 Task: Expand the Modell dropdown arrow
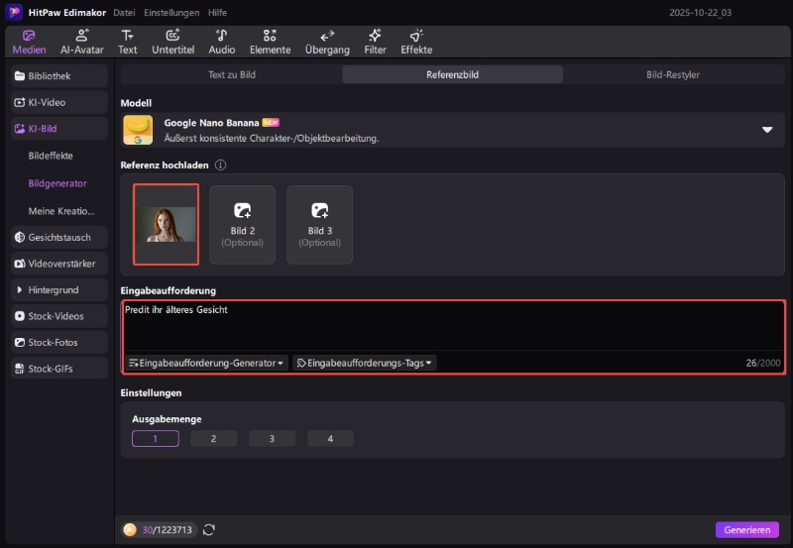coord(766,130)
